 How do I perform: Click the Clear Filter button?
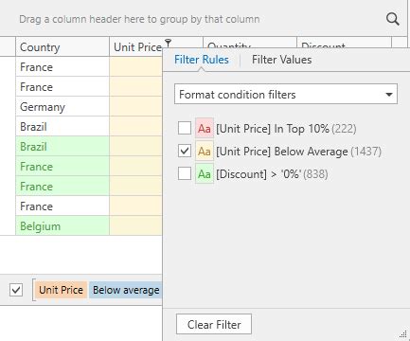click(214, 324)
